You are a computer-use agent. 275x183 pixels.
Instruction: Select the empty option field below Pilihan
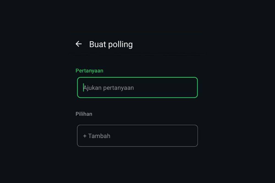[x=137, y=135]
